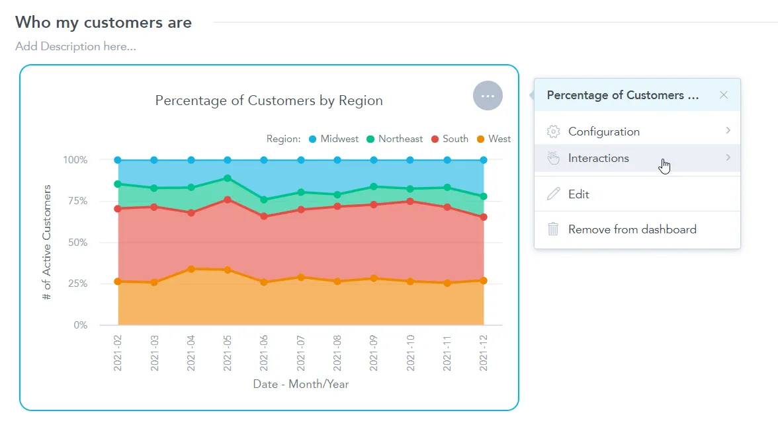Expand the Interactions submenu chevron
The image size is (778, 423).
[x=728, y=158]
